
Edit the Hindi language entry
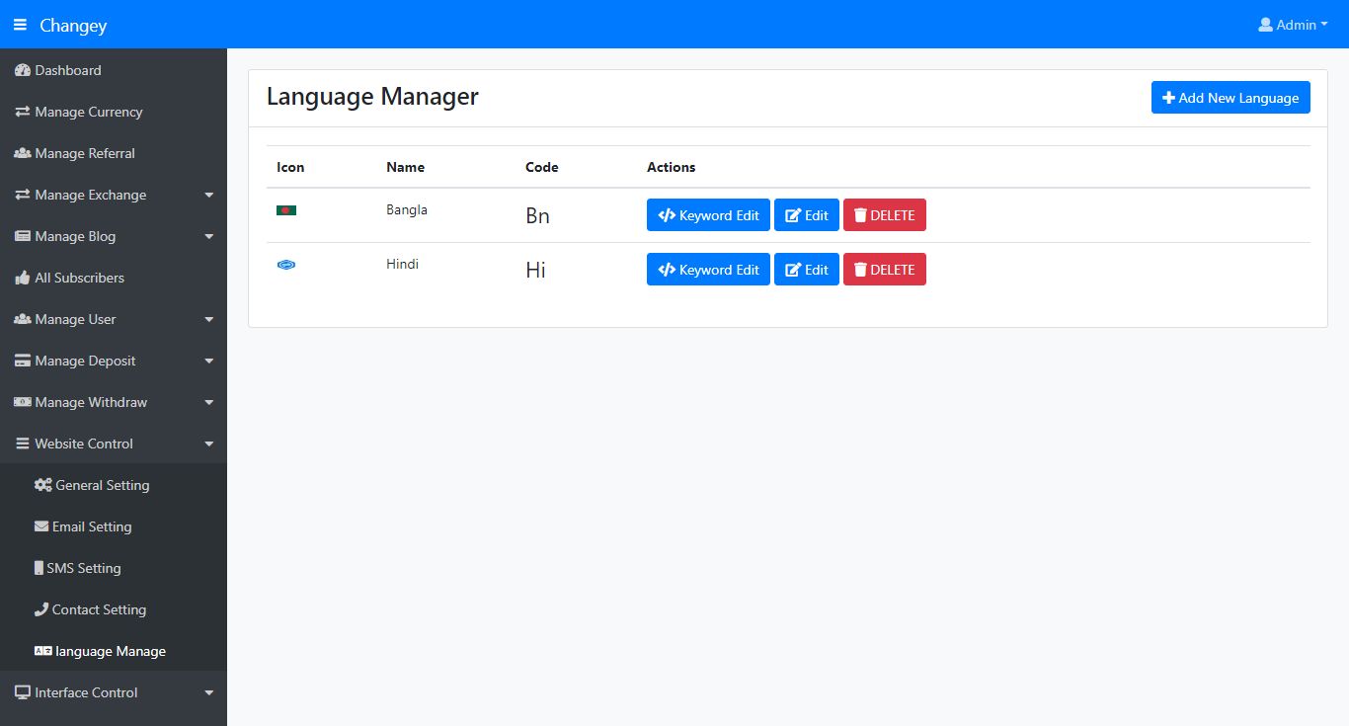806,270
